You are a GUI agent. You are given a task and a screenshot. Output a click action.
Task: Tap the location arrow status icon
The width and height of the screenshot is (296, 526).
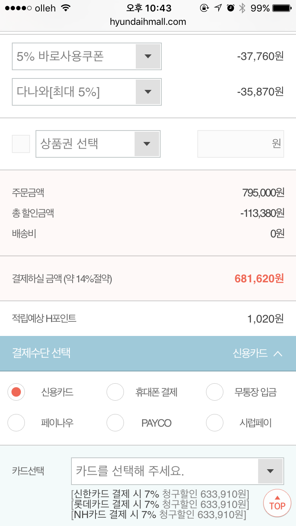click(218, 8)
